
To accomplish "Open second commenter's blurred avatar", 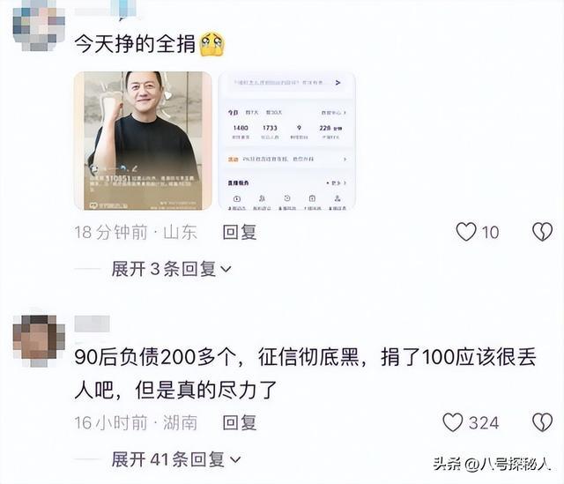I will [x=39, y=340].
